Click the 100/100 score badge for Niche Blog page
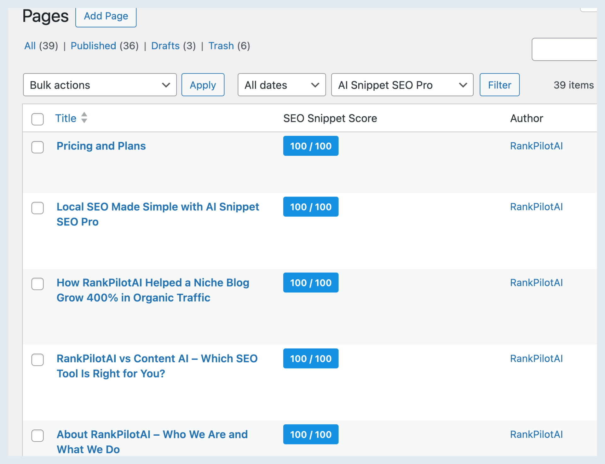605x464 pixels. pyautogui.click(x=311, y=282)
